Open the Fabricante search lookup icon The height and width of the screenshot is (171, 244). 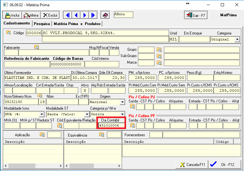click(x=37, y=47)
